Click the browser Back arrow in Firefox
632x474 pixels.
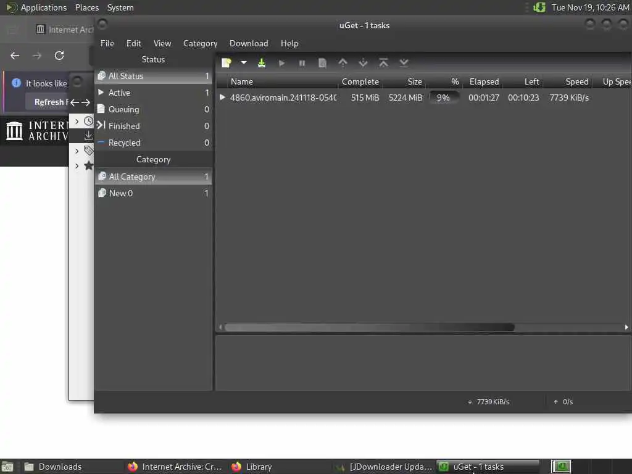[15, 56]
